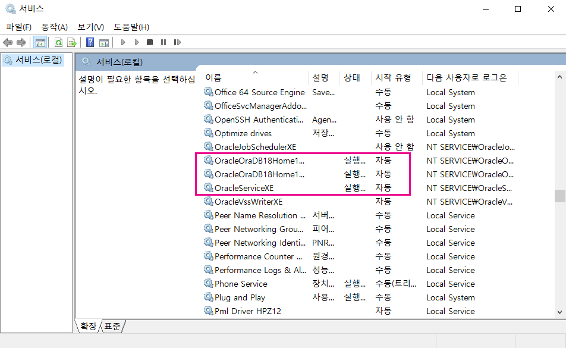Viewport: 566px width, 348px height.
Task: Select Peer Name Resolution service name
Action: coord(260,215)
